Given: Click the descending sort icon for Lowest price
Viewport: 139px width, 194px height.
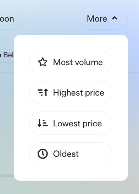Looking at the screenshot, I should coord(43,123).
